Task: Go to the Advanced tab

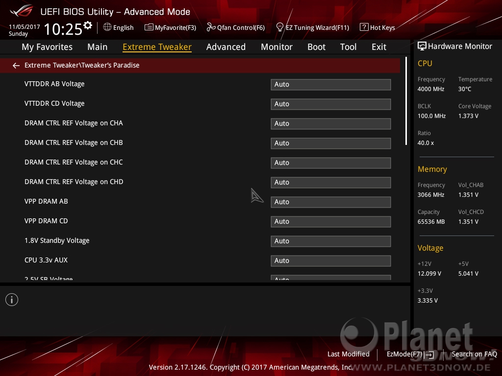Action: (x=226, y=47)
